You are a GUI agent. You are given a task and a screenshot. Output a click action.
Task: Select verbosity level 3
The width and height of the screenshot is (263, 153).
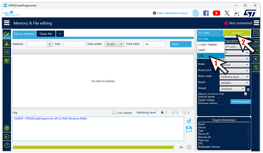coord(184,112)
